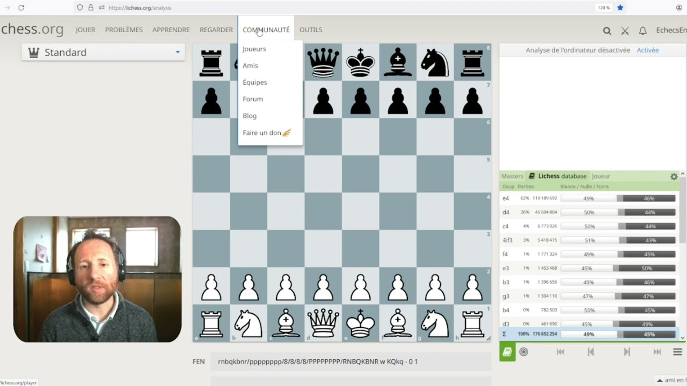Activate computer analysis via Activée

click(x=648, y=50)
